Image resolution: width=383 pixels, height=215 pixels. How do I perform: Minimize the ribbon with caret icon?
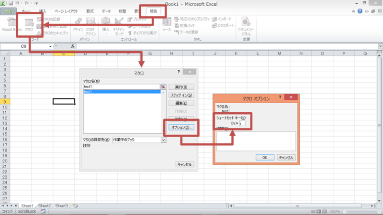353,11
